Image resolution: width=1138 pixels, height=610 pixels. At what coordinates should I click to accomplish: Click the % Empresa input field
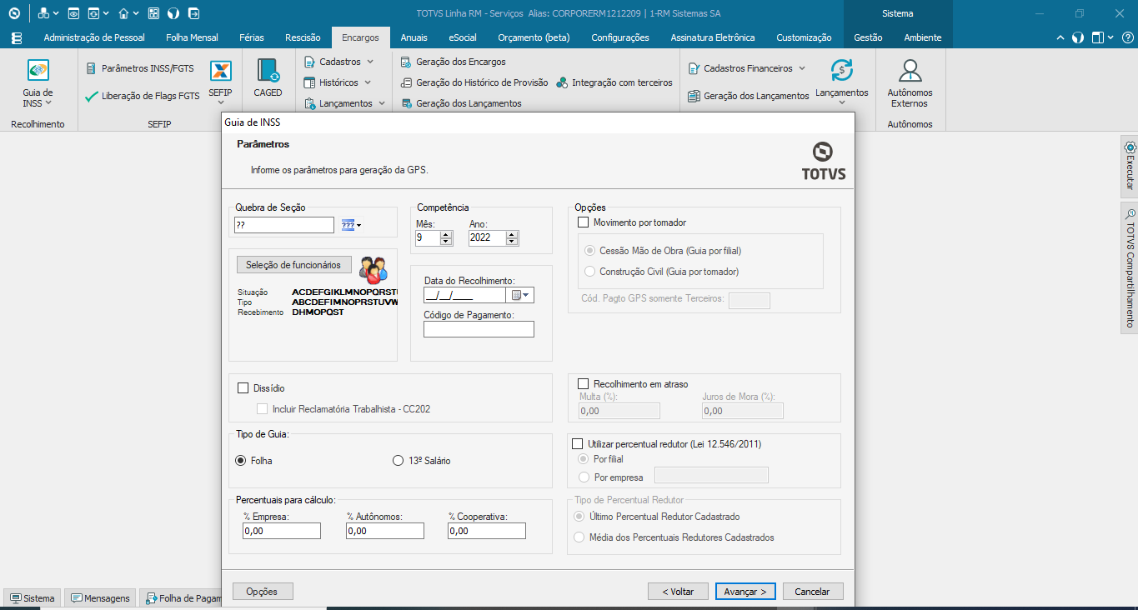point(282,531)
